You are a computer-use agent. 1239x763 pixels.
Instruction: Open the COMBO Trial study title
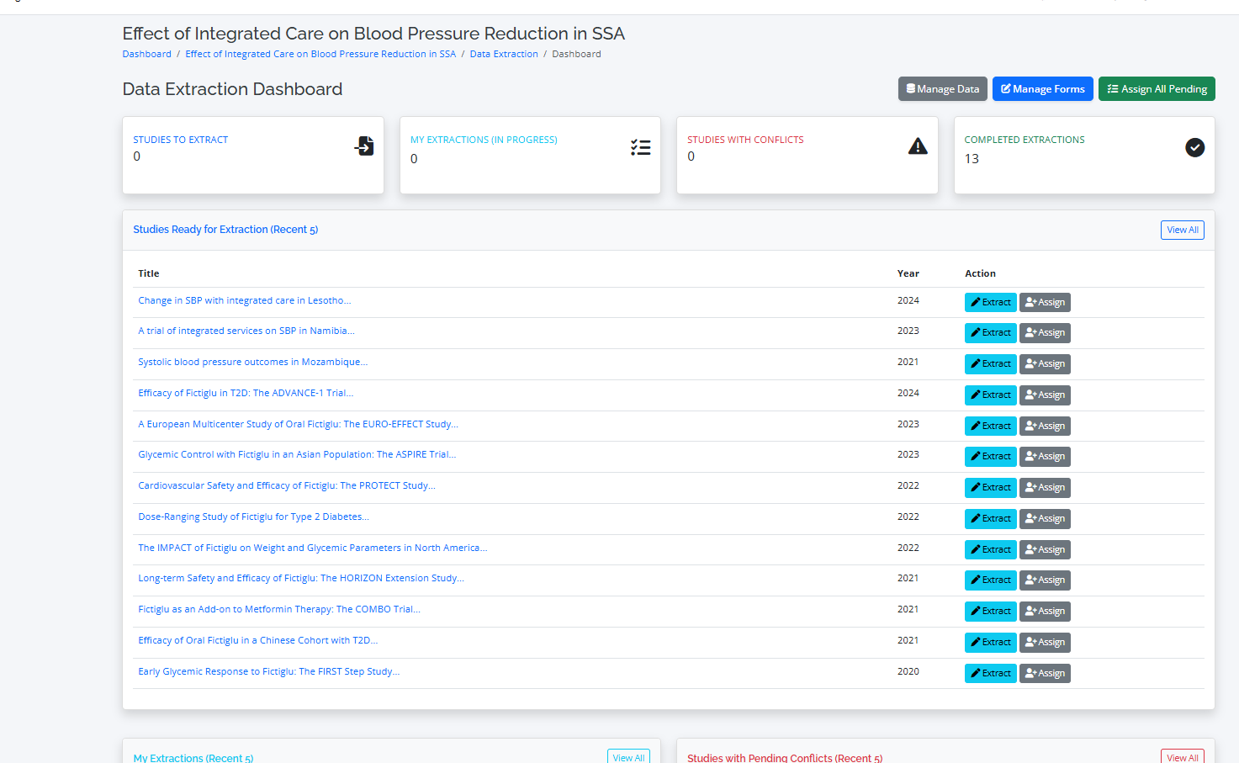click(x=278, y=610)
